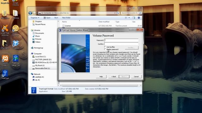Click the Keyfiles... button
202x113 pixels.
[x=132, y=48]
